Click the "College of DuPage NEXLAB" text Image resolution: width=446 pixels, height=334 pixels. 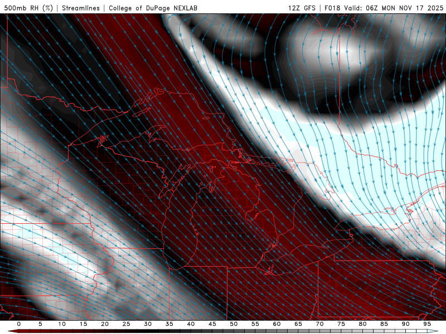pyautogui.click(x=153, y=8)
